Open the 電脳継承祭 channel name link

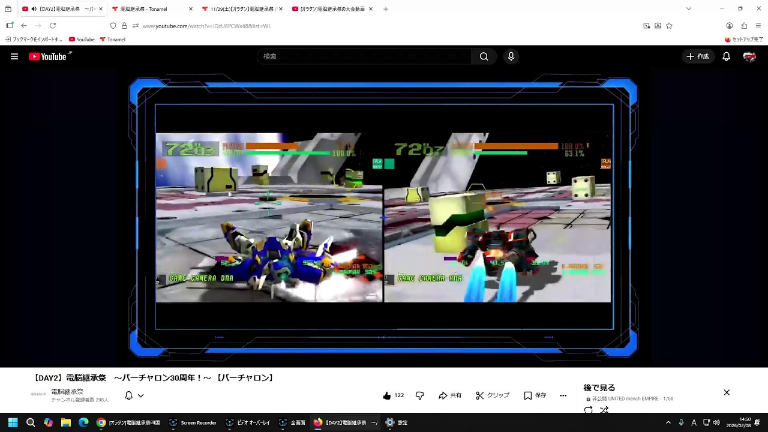(67, 392)
